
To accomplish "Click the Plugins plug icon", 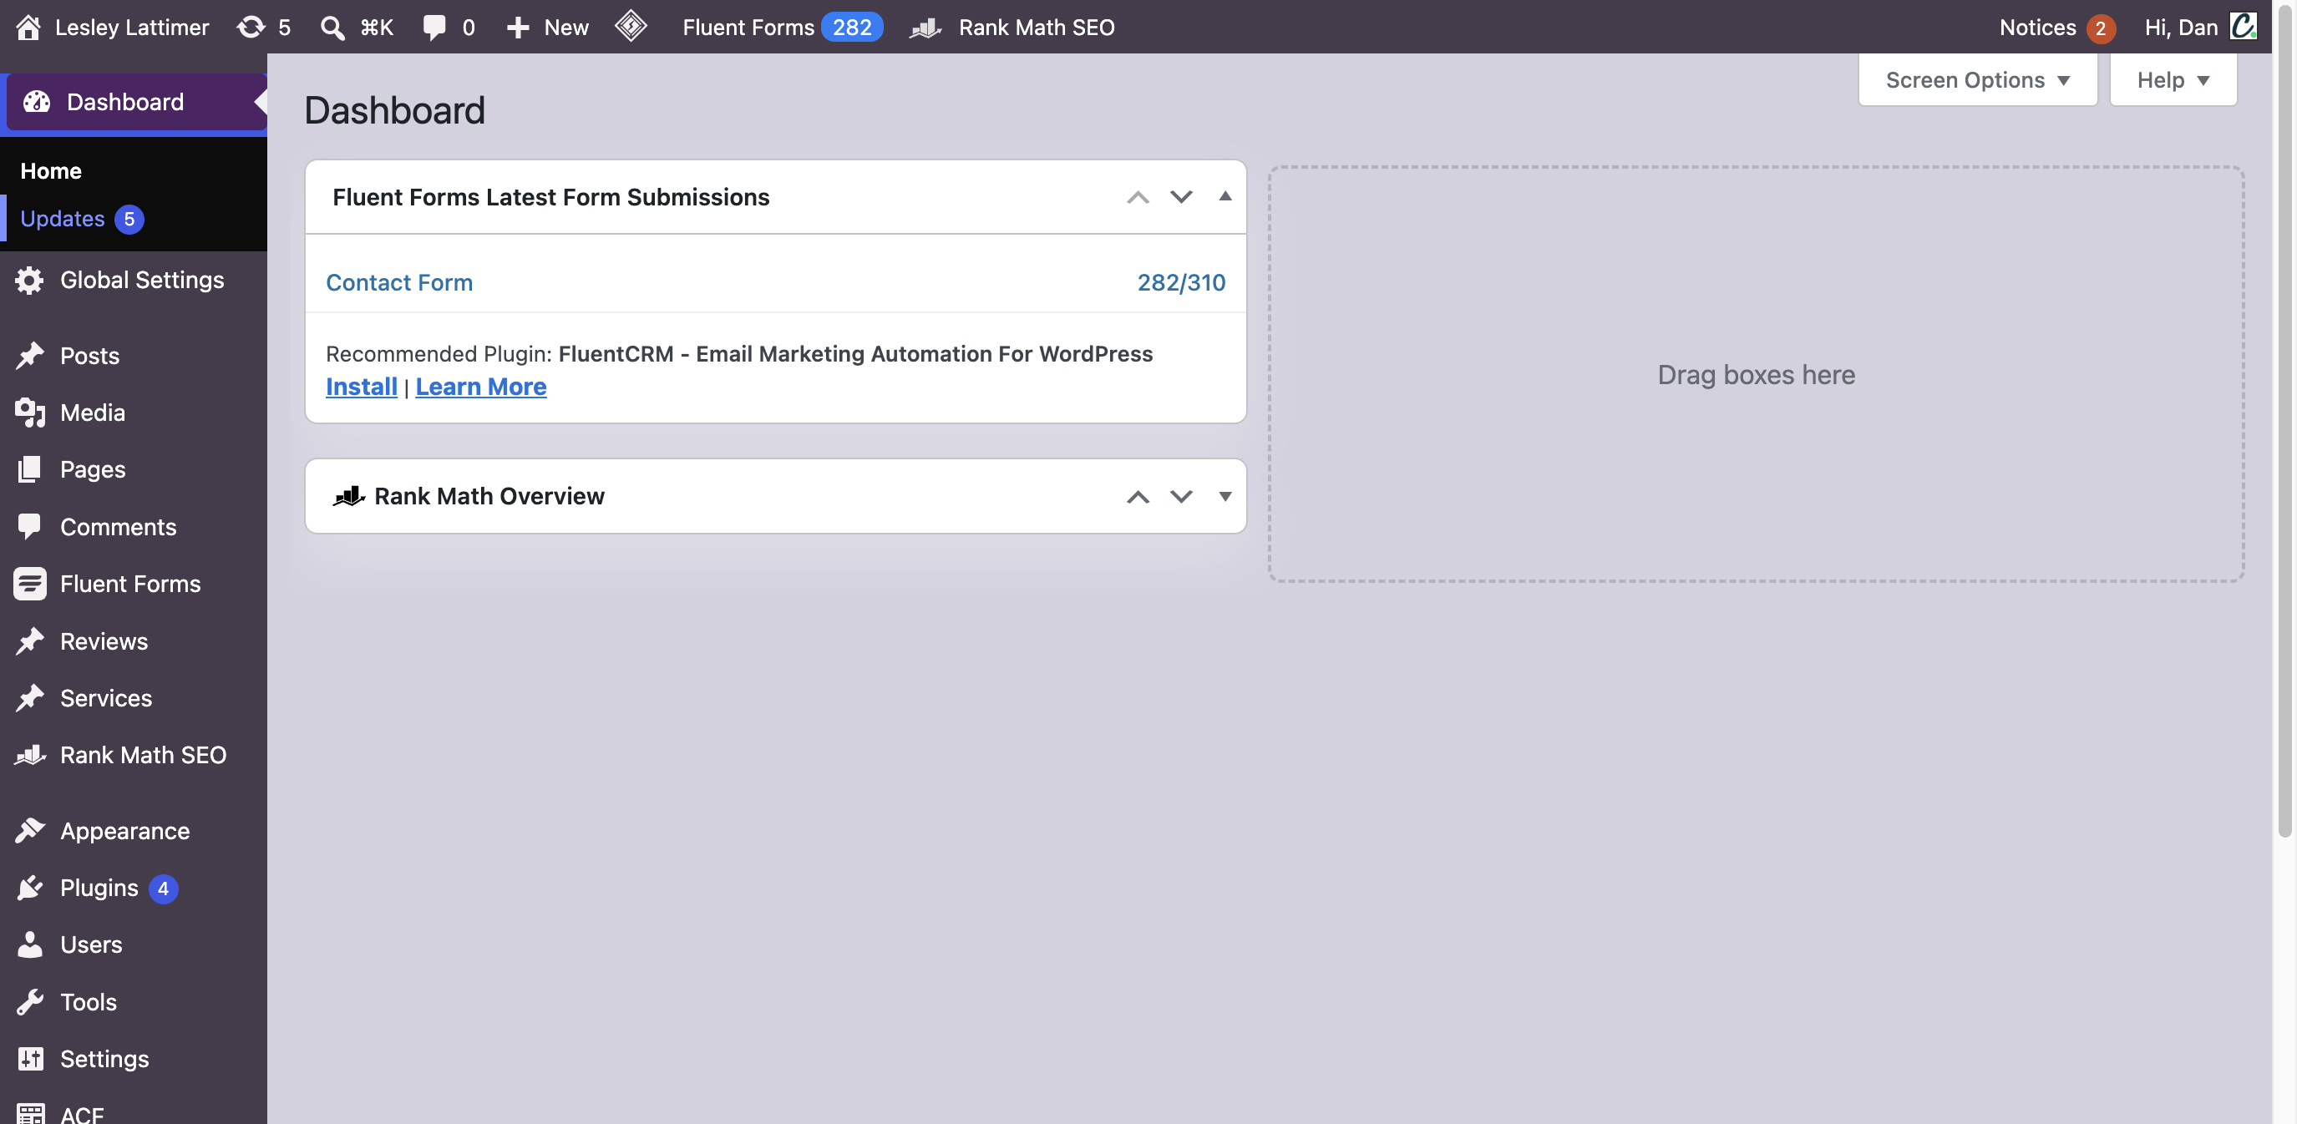I will pos(29,888).
